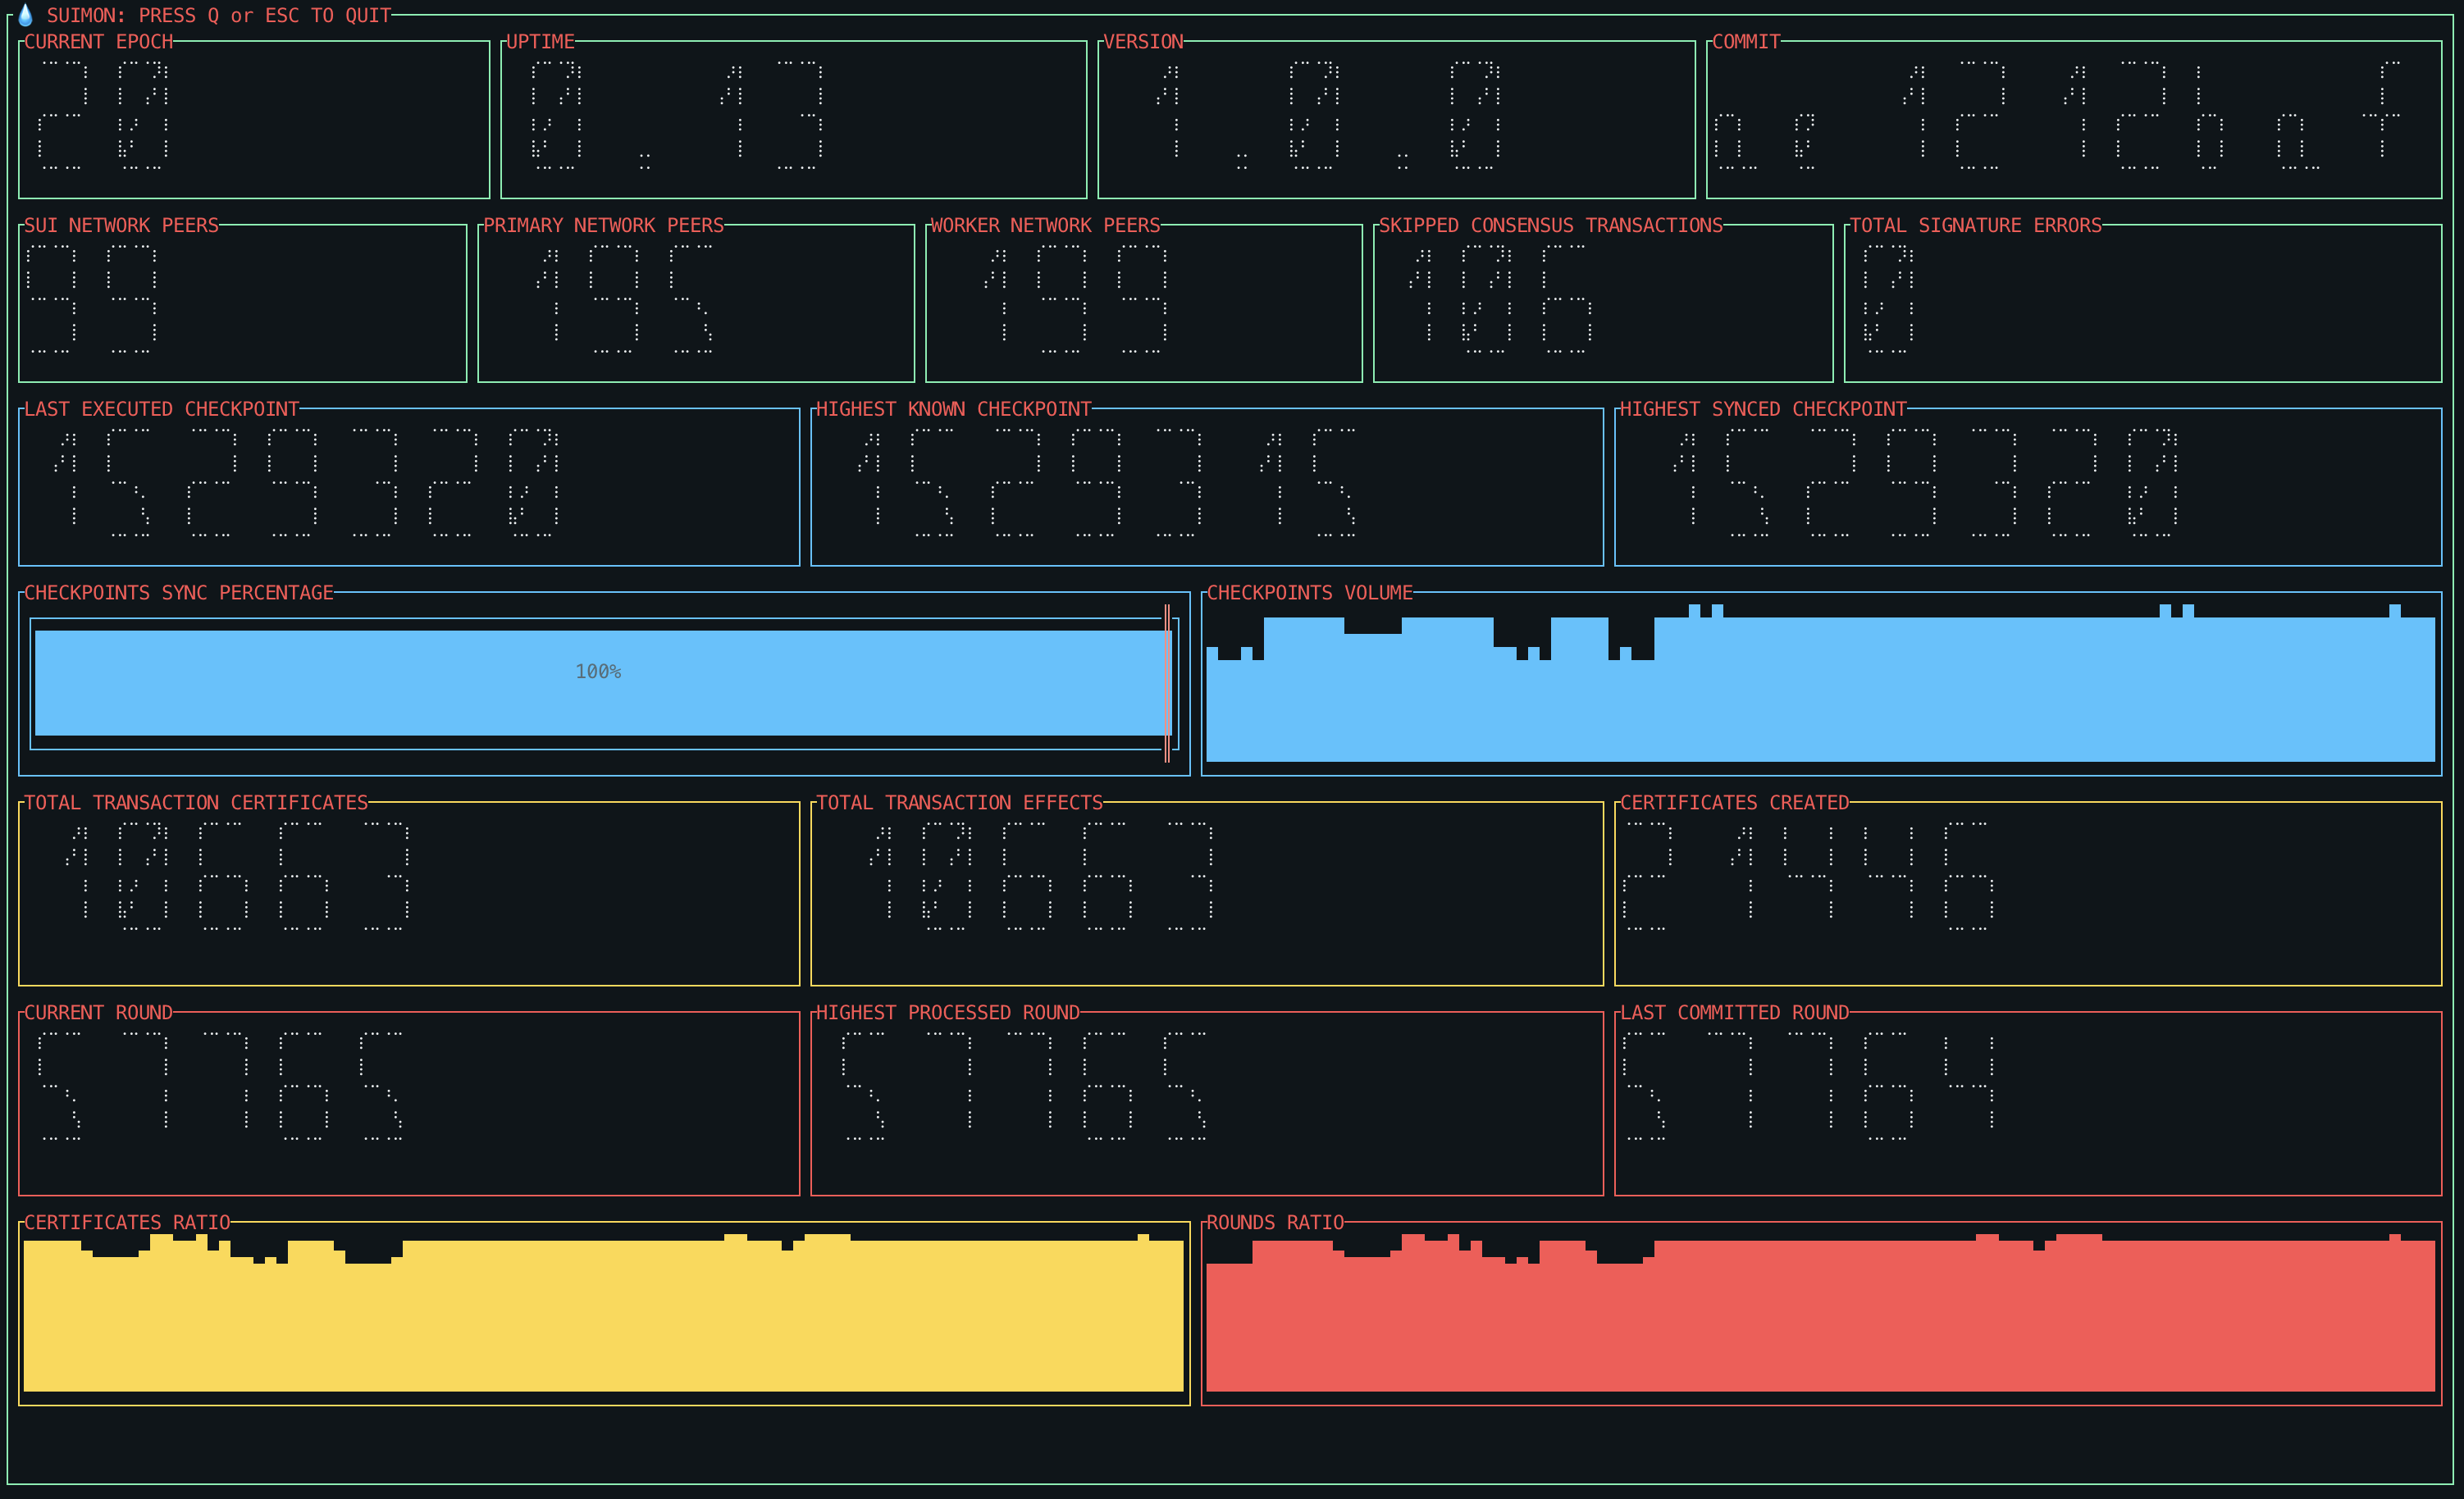
Task: Click the SUIMON quit hint title text
Action: [218, 16]
